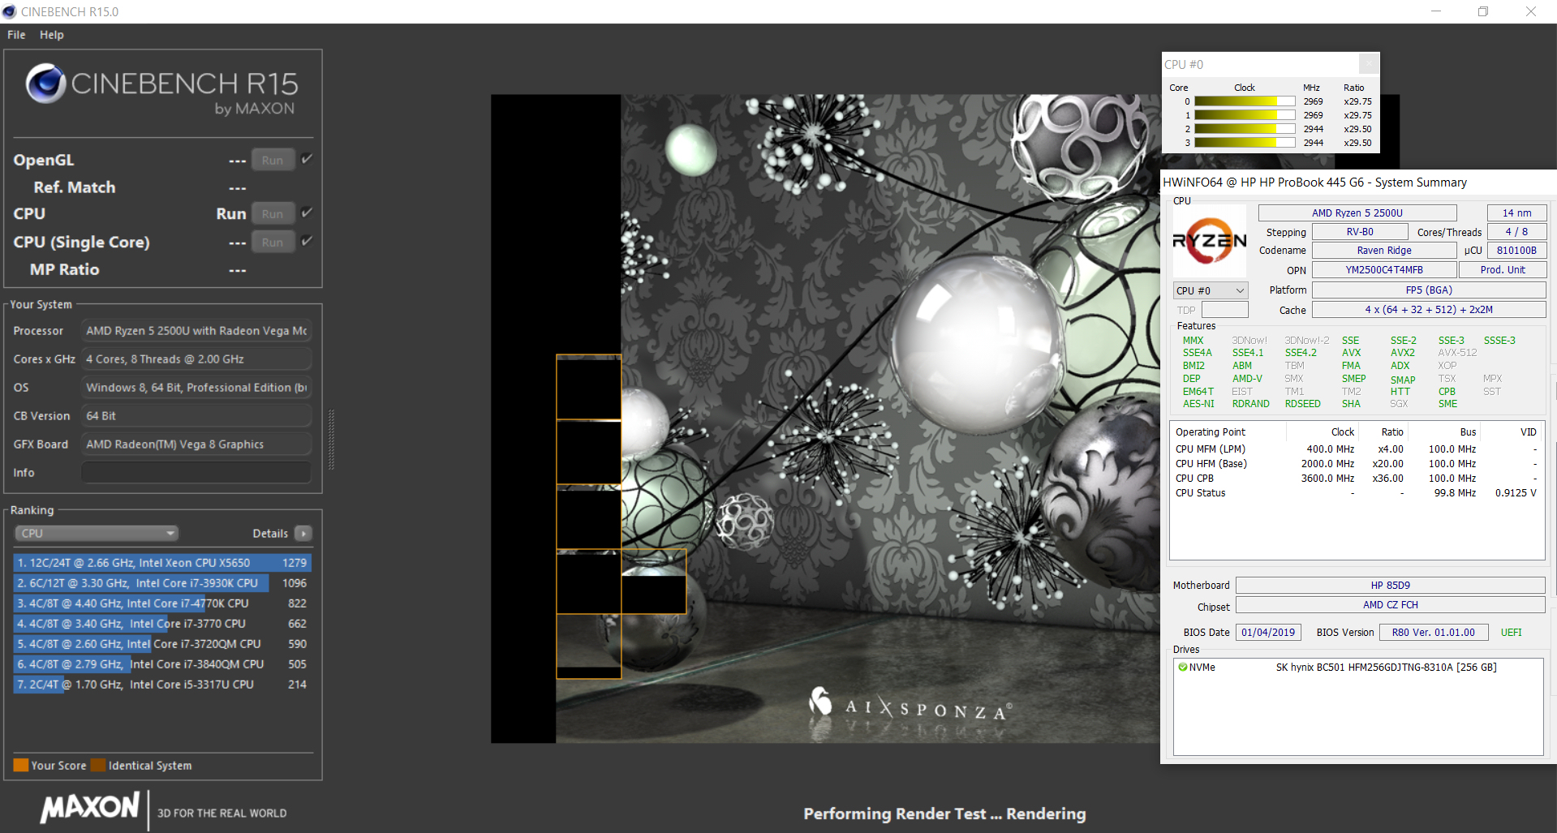Click the YM2500C4T4MFB OPN field
Viewport: 1557px width, 833px height.
pos(1384,269)
